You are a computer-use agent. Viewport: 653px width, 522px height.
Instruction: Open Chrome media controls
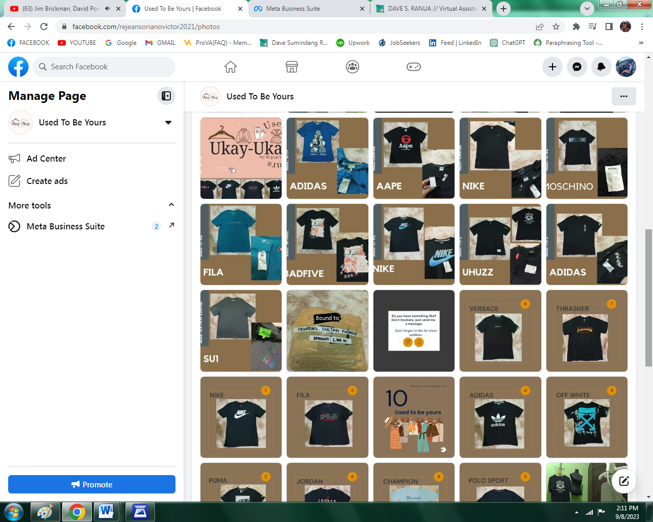point(592,27)
